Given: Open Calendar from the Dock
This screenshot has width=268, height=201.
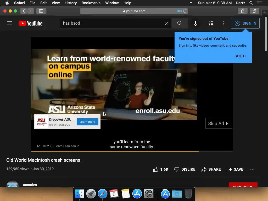Looking at the screenshot, I should coord(114,194).
